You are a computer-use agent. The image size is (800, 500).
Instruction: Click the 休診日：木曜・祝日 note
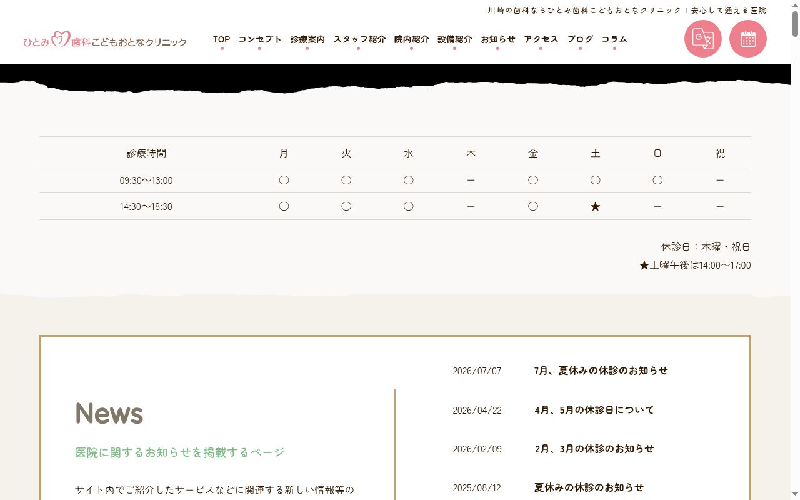pos(706,247)
